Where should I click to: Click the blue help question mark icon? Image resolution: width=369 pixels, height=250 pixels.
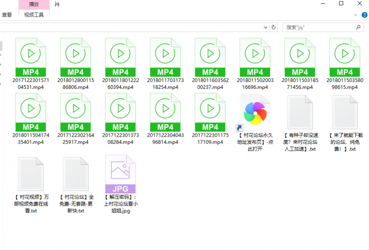364,15
